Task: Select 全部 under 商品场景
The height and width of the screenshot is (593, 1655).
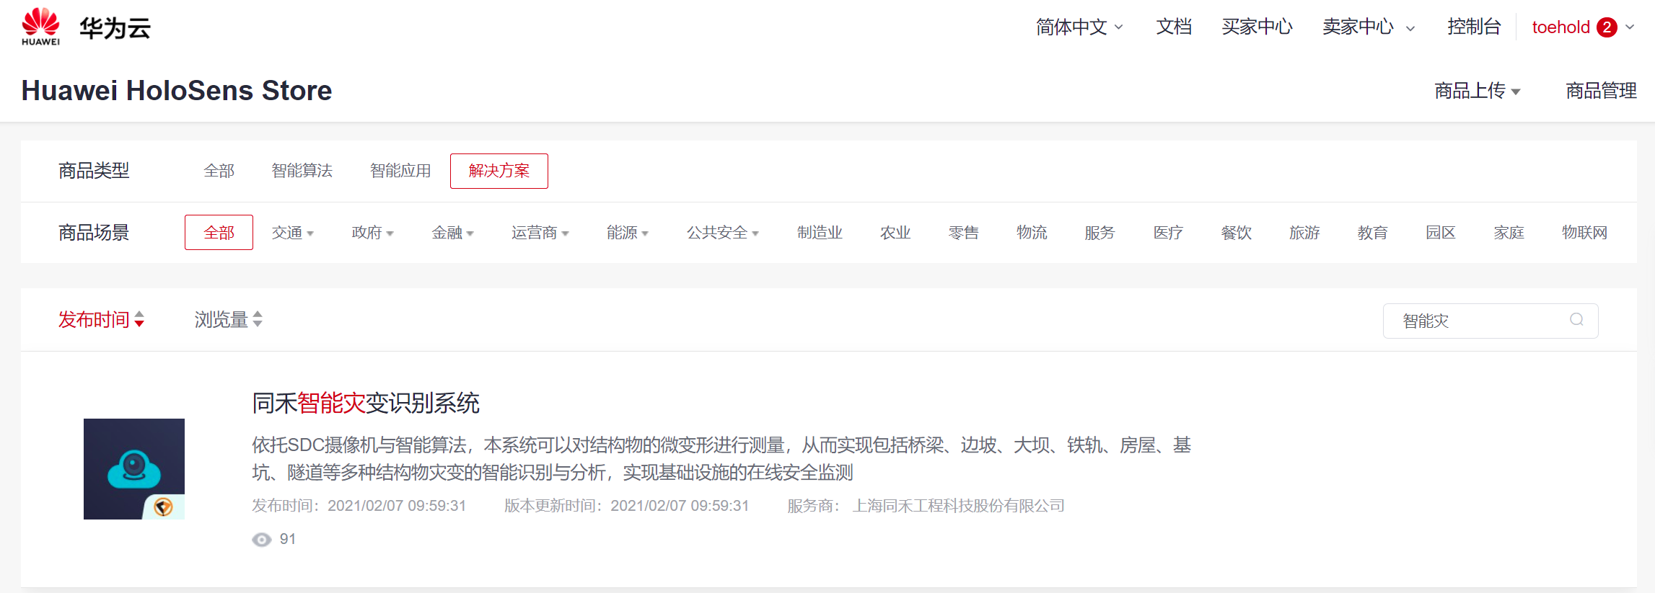Action: click(219, 233)
